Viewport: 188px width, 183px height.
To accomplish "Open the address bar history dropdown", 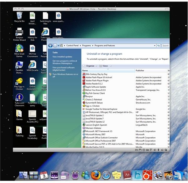I will (155, 46).
